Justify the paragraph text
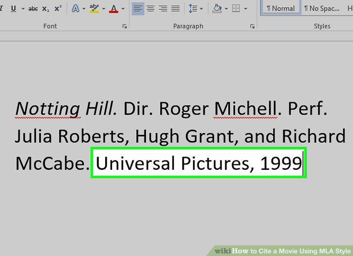 click(x=176, y=9)
